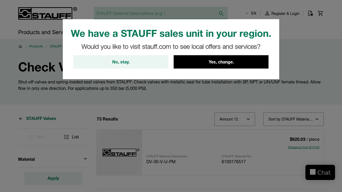Click Products breadcrumb link

[x=36, y=47]
